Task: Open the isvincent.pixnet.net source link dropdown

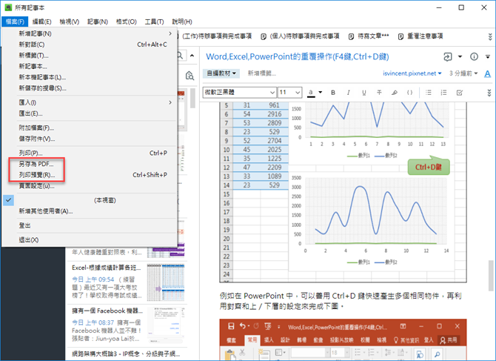Action: tap(412, 73)
